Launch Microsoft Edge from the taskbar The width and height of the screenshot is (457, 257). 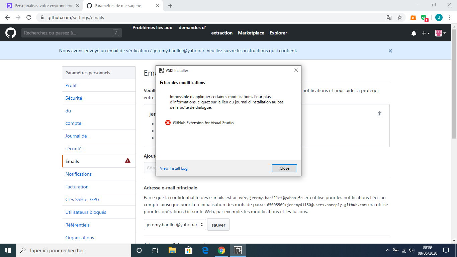pyautogui.click(x=205, y=250)
